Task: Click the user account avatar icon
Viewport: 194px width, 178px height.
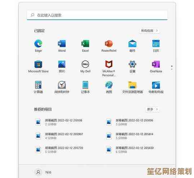Action: (x=39, y=172)
